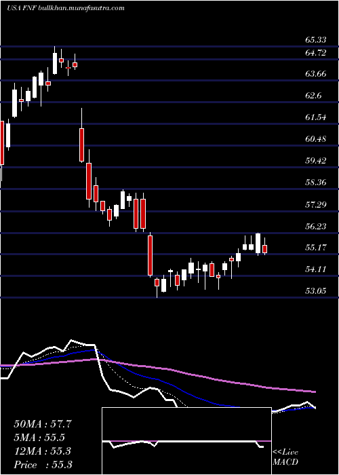This screenshot has height=475, width=339.
Task: Click the 62.6 price axis label
Action: pos(313,96)
